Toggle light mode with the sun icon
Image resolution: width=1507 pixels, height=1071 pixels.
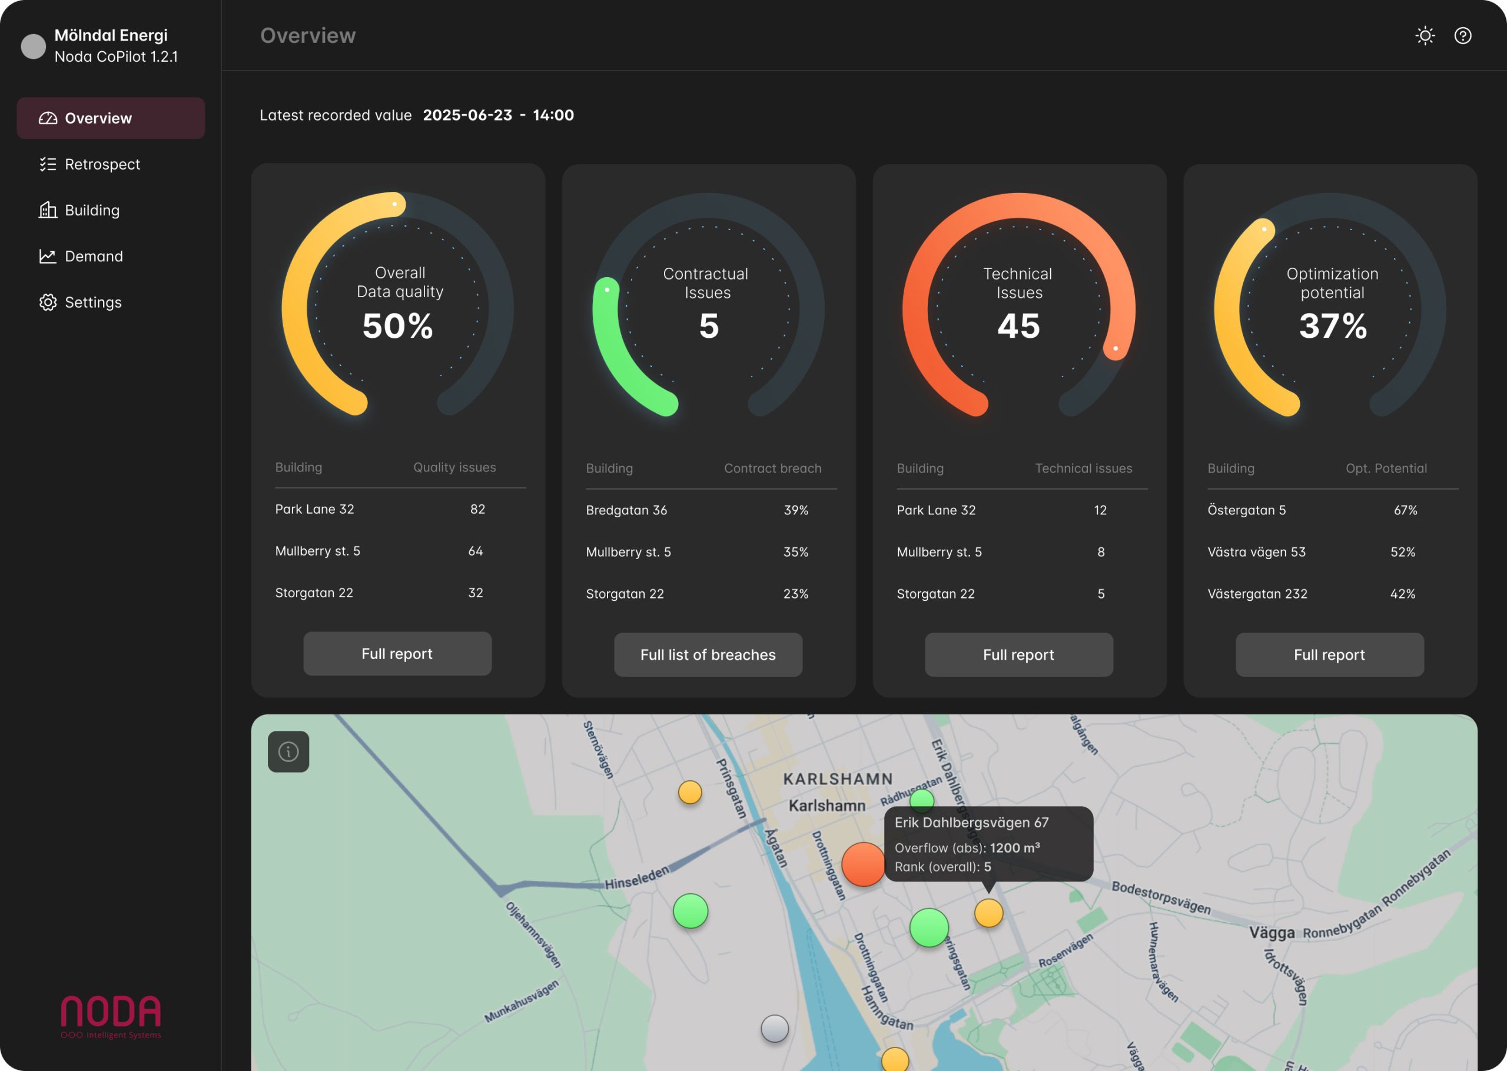[x=1425, y=36]
